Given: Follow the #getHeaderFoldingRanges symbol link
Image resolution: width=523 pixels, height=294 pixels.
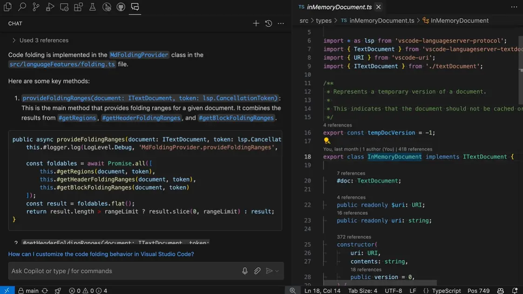Looking at the screenshot, I should click(141, 118).
